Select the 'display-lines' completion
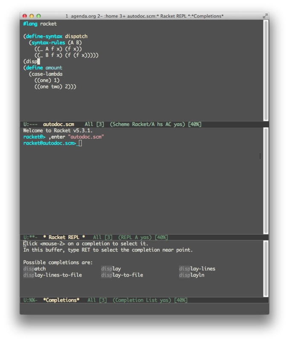Screen dimensions: 289x342 [x=197, y=269]
